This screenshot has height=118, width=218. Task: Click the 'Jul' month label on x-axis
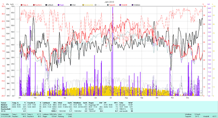tap(111, 98)
